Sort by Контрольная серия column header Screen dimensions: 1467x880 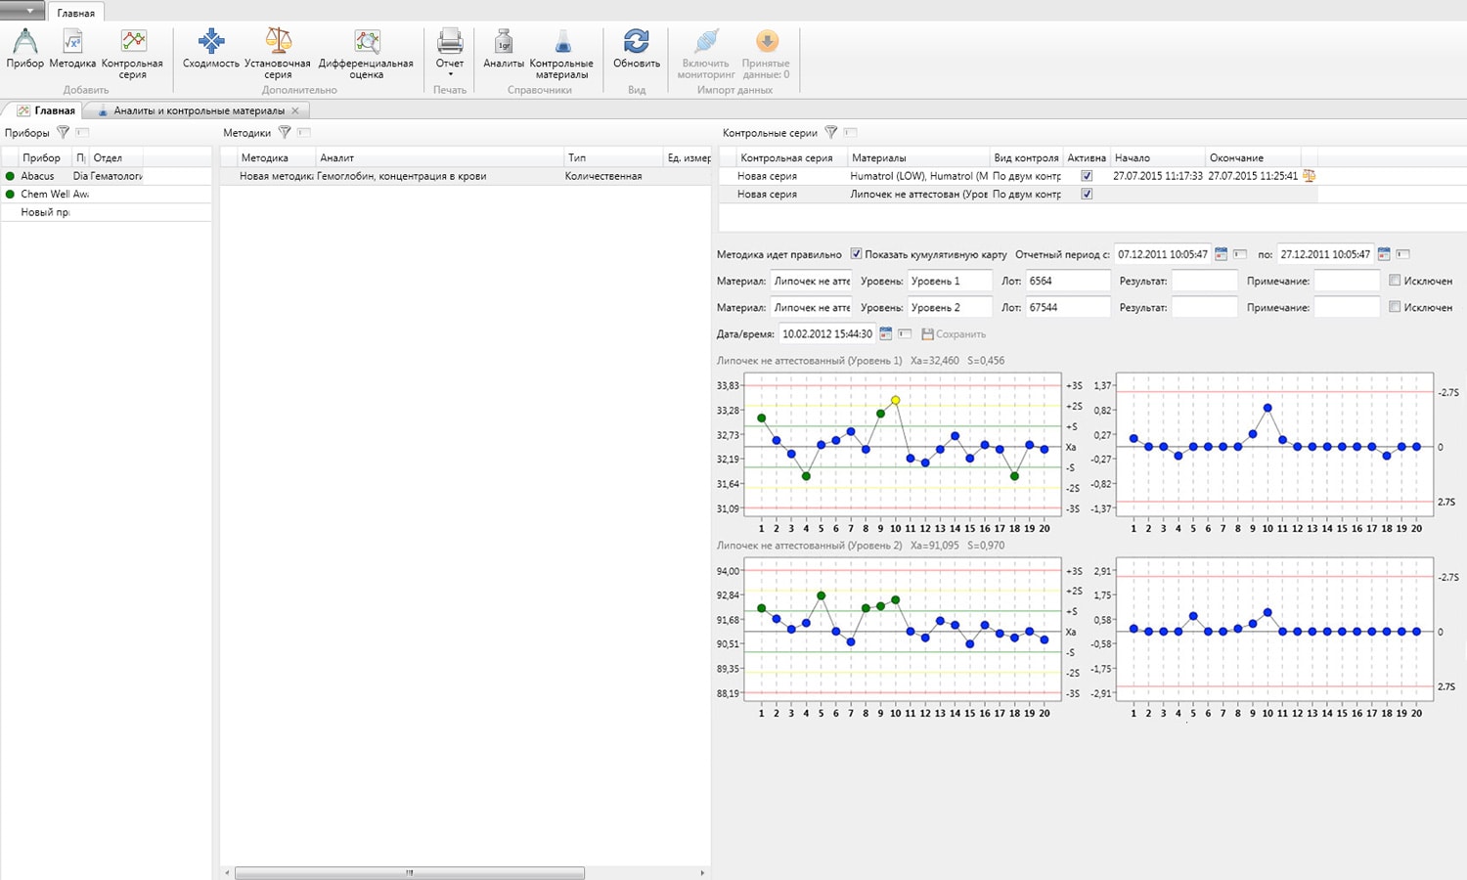790,157
